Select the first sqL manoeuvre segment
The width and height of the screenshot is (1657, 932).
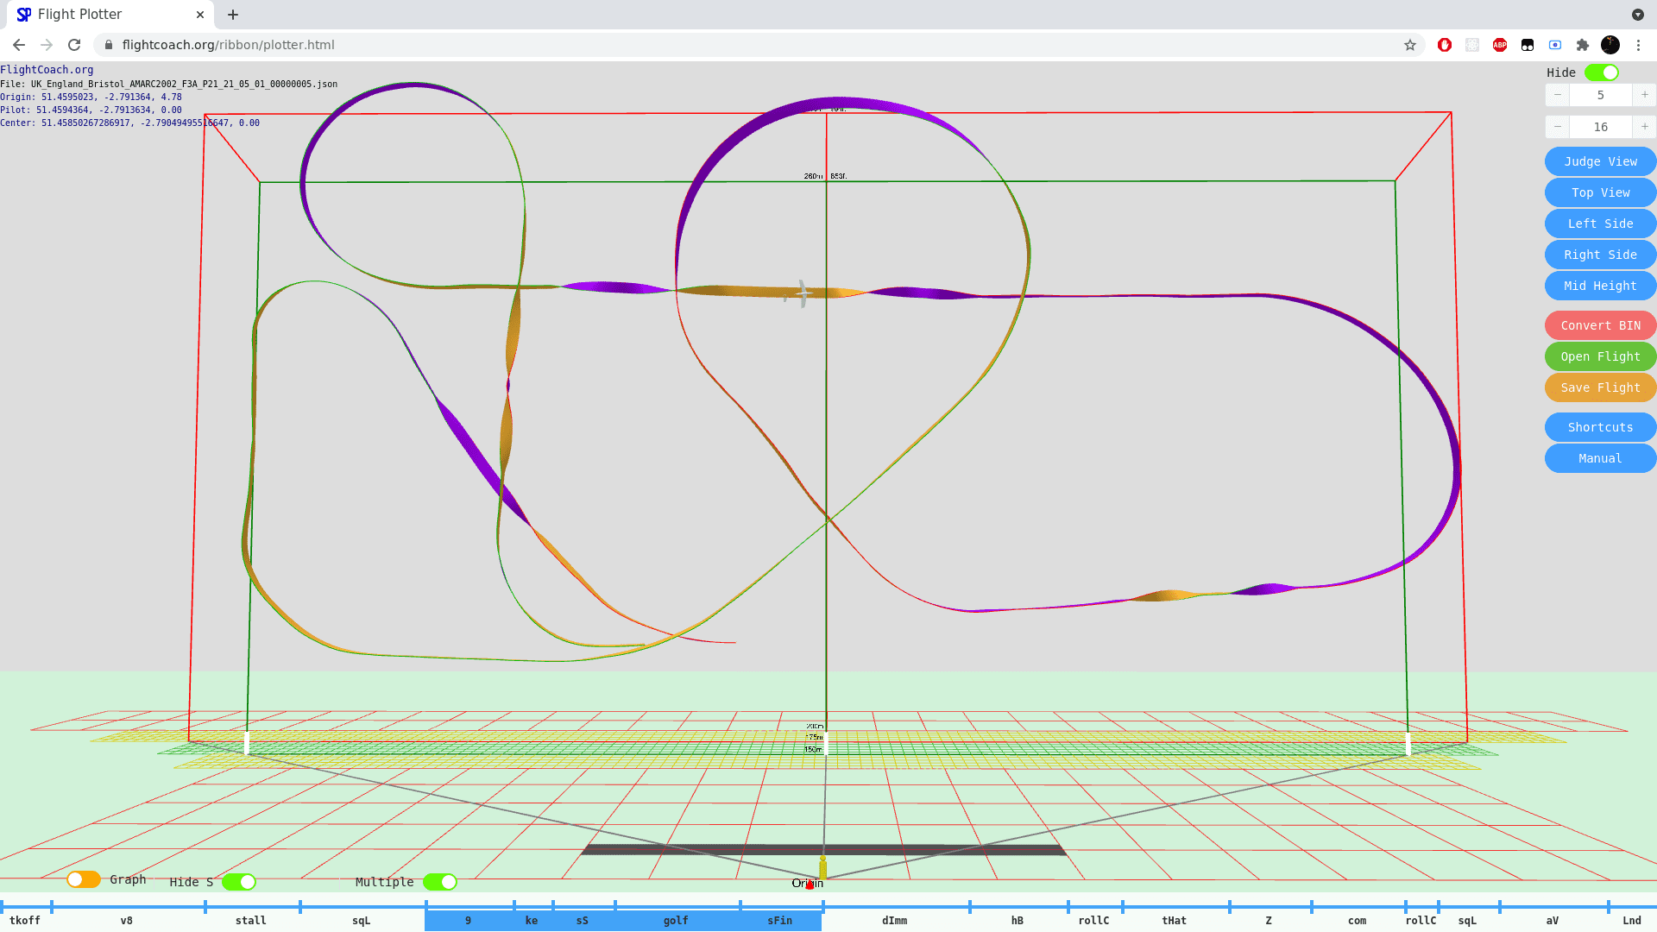[362, 920]
